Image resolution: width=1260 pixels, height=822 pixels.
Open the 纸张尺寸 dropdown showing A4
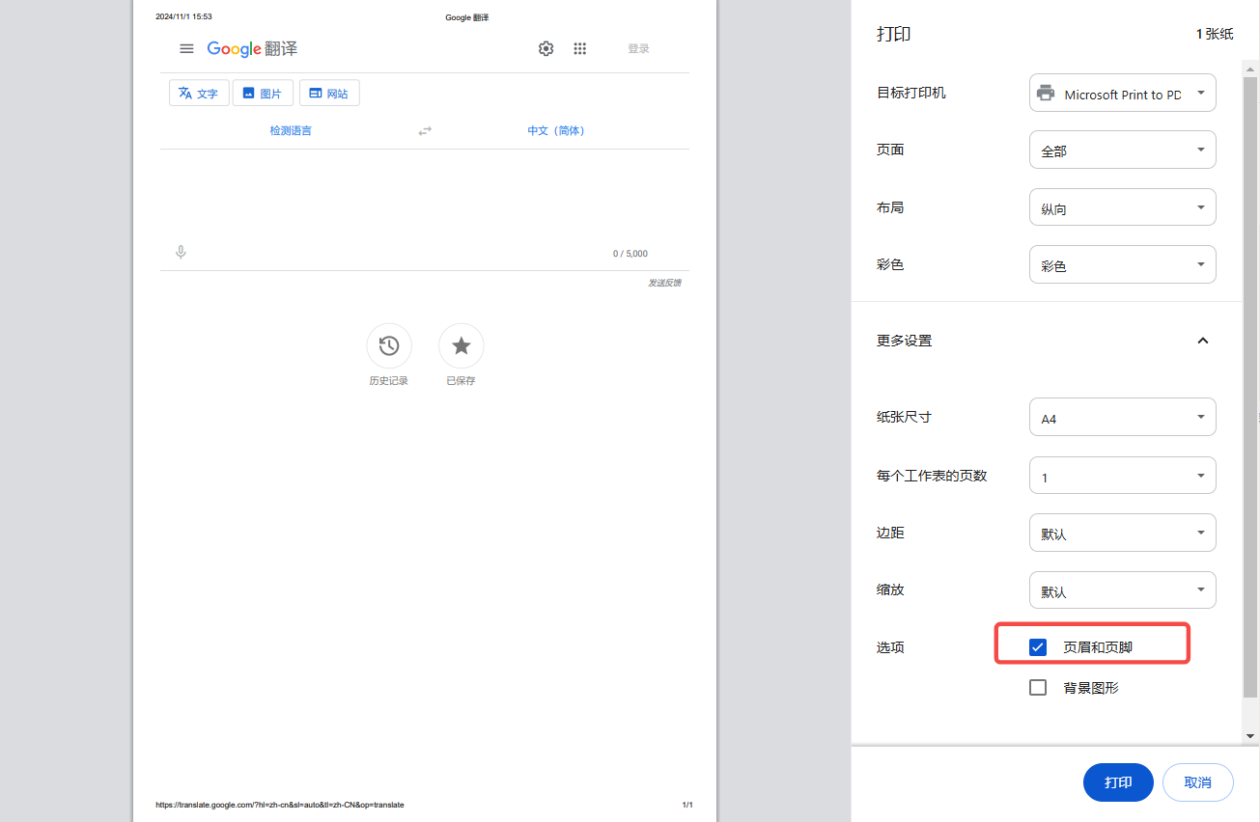pos(1123,418)
